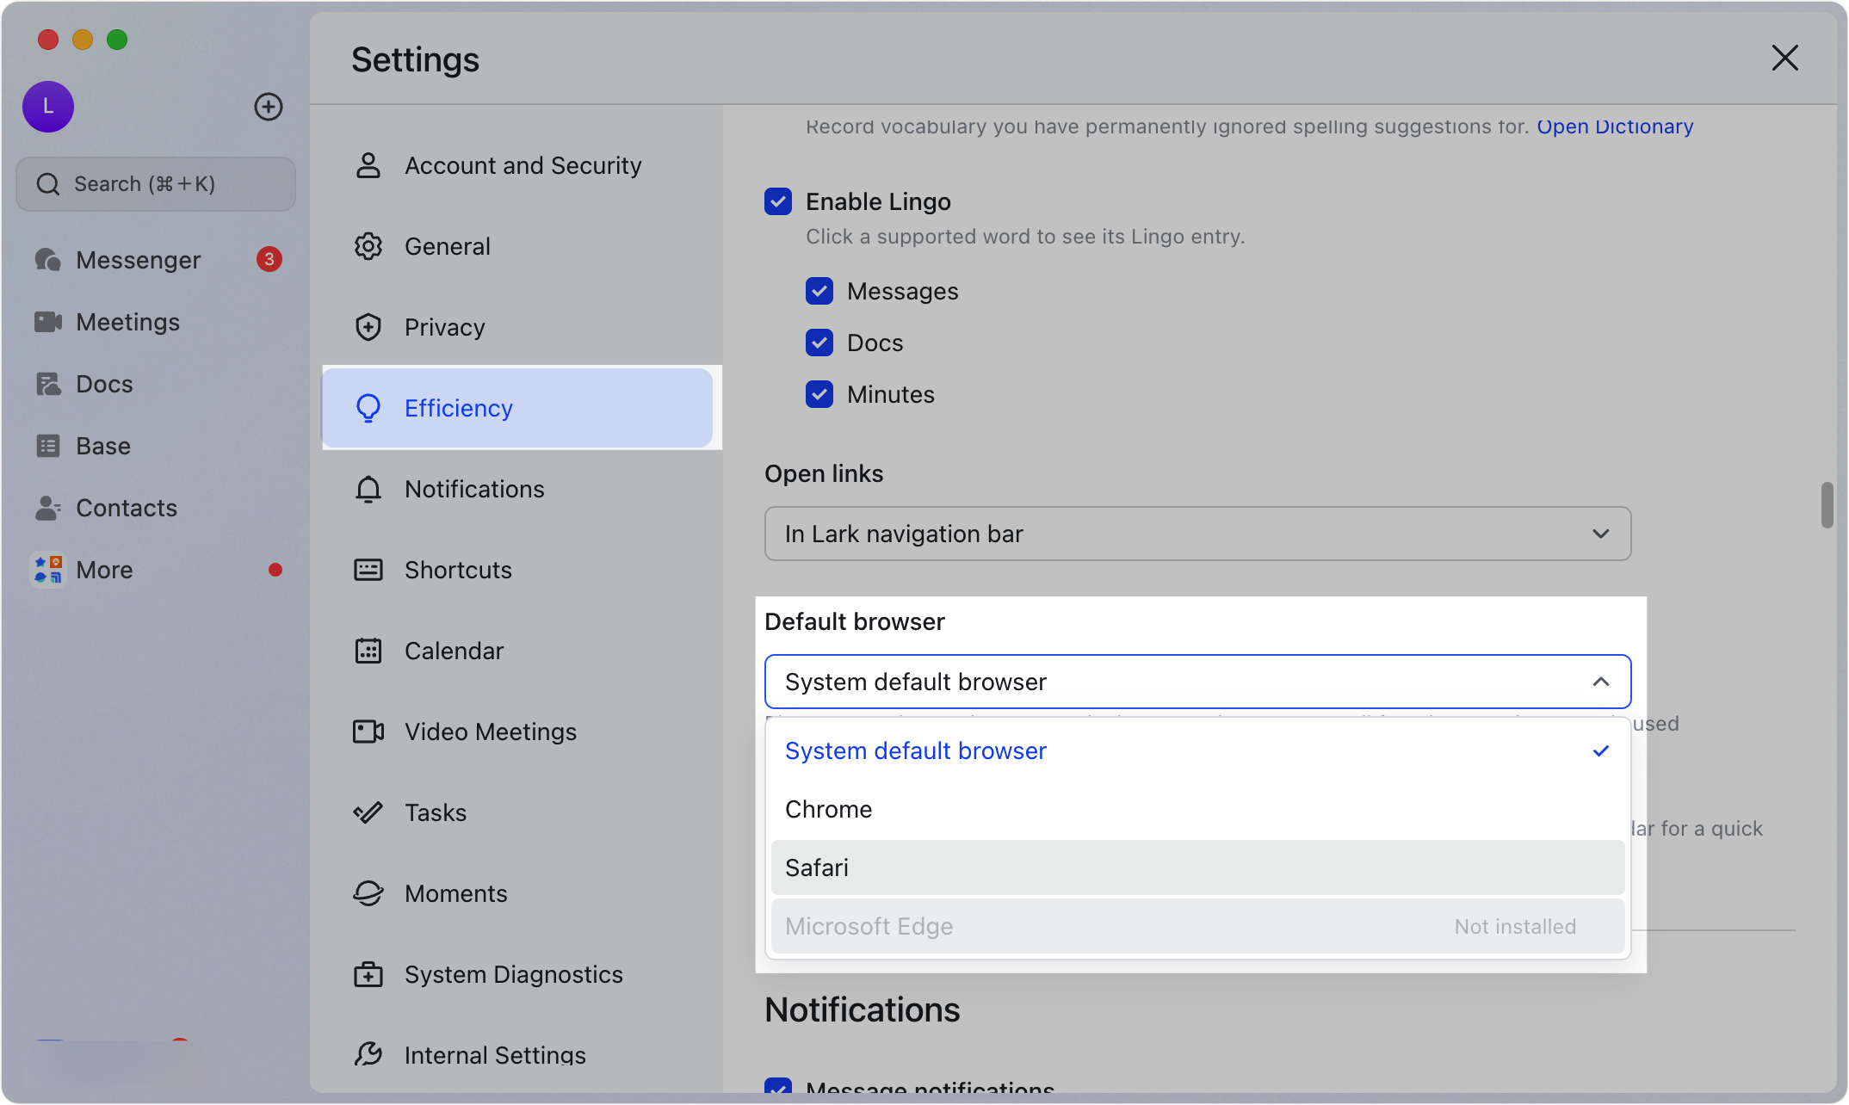1849x1105 pixels.
Task: Open Calendar settings icon
Action: [368, 651]
